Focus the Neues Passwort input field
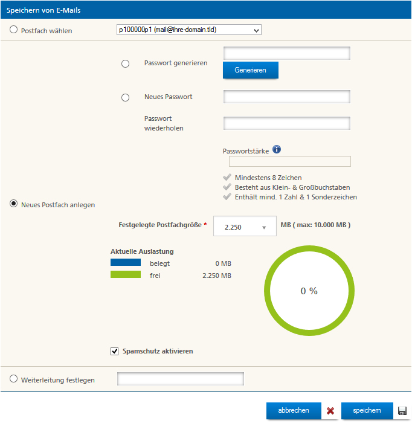The width and height of the screenshot is (412, 429). pyautogui.click(x=287, y=97)
